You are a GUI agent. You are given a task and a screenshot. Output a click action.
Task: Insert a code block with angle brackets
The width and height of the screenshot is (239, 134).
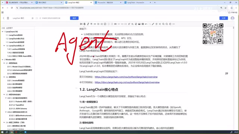pyautogui.click(x=125, y=24)
